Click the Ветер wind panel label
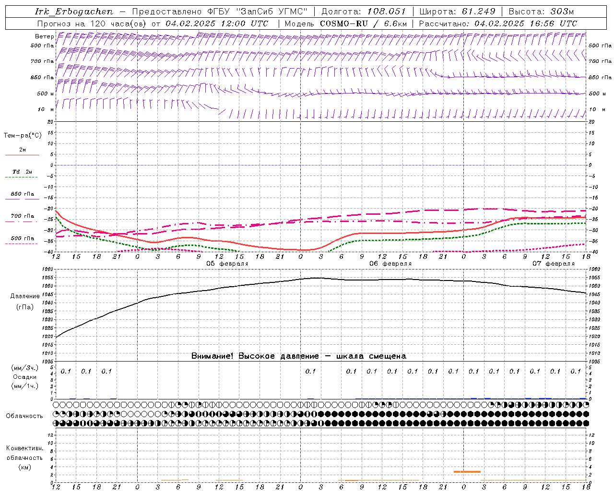This screenshot has height=491, width=614. (44, 36)
